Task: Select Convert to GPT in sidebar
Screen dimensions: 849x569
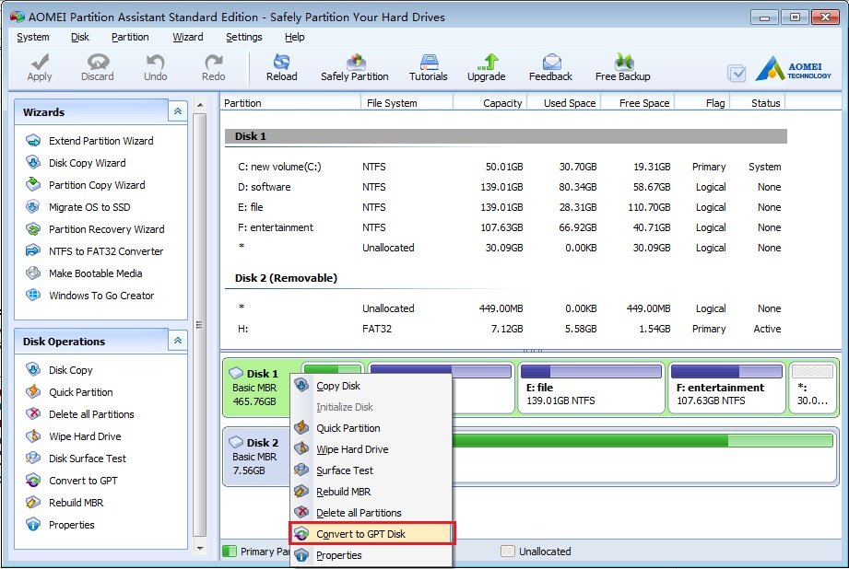Action: tap(83, 481)
